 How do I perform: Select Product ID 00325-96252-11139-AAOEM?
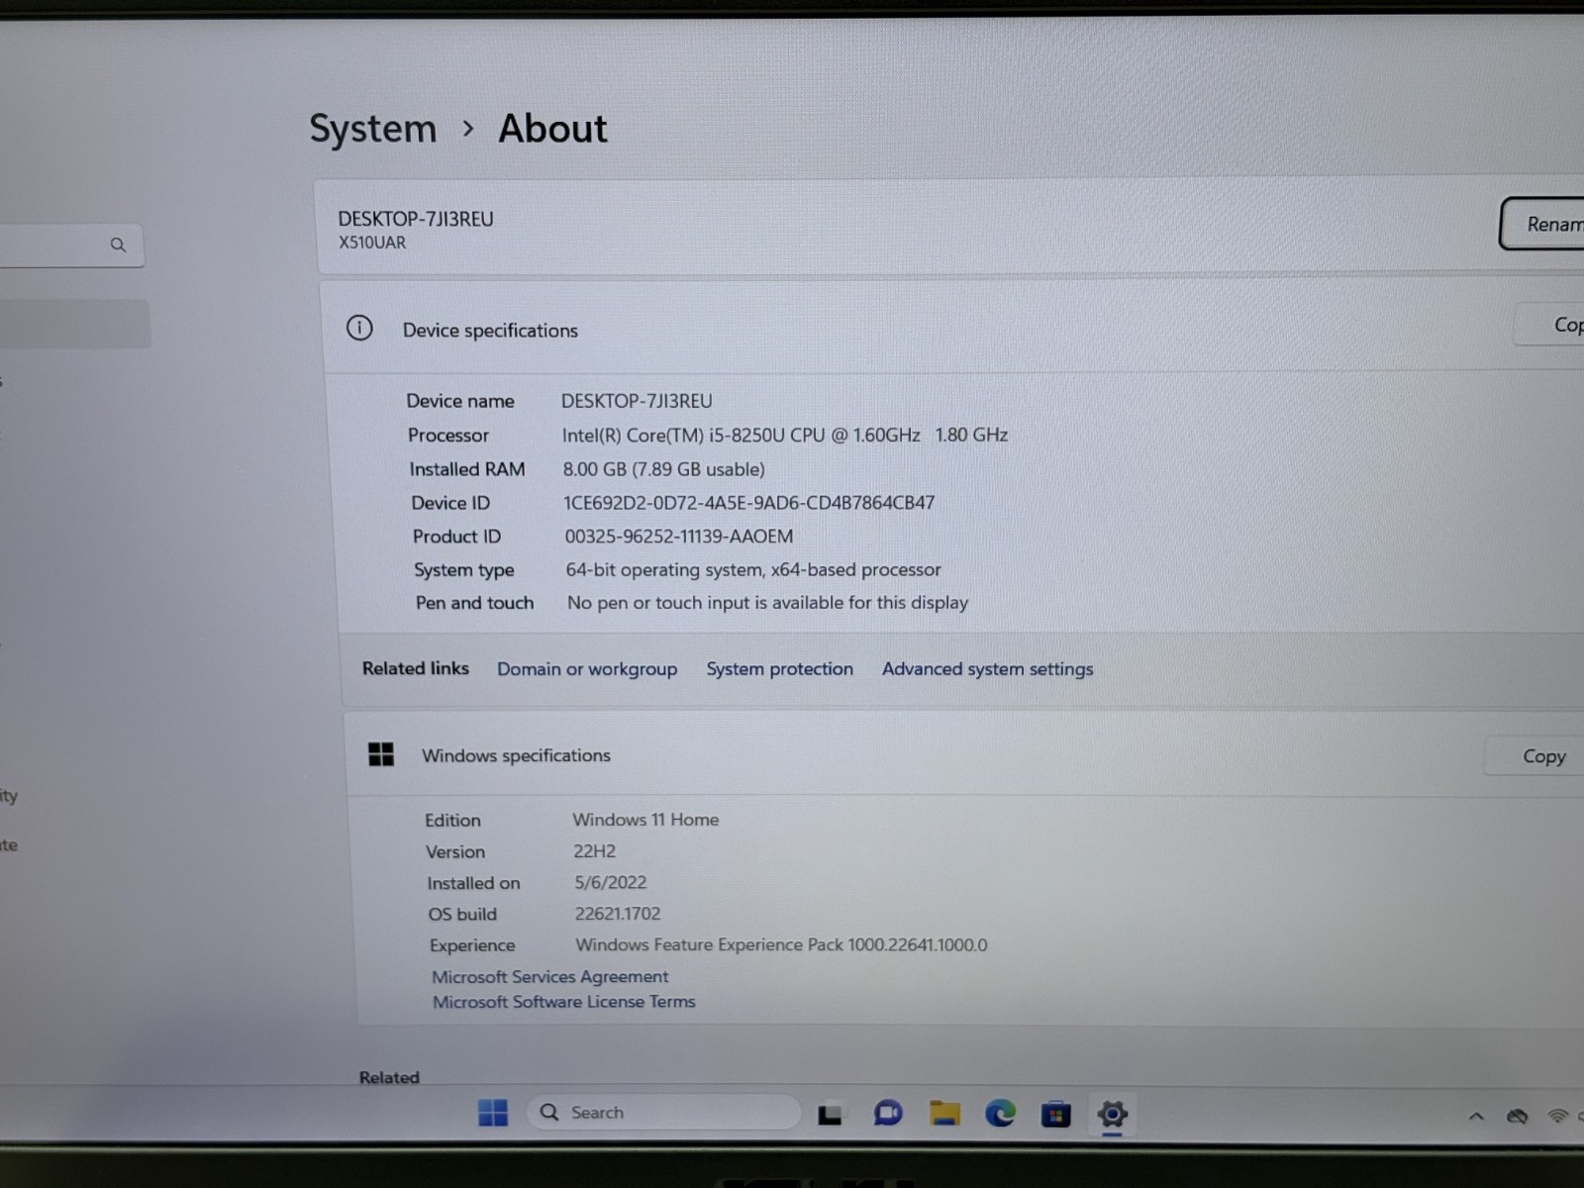(x=679, y=537)
